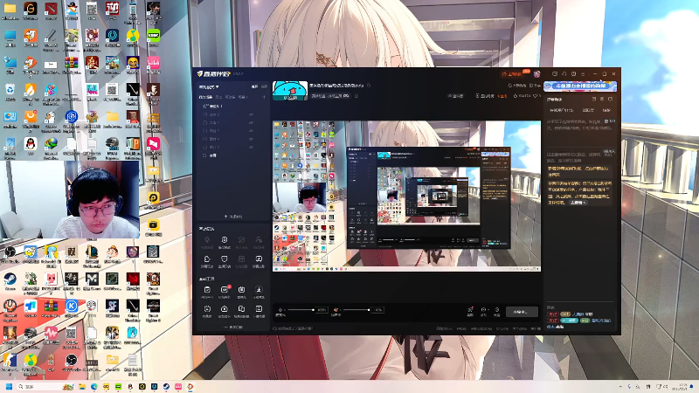Edit the stream title with the pencil icon

(x=369, y=85)
